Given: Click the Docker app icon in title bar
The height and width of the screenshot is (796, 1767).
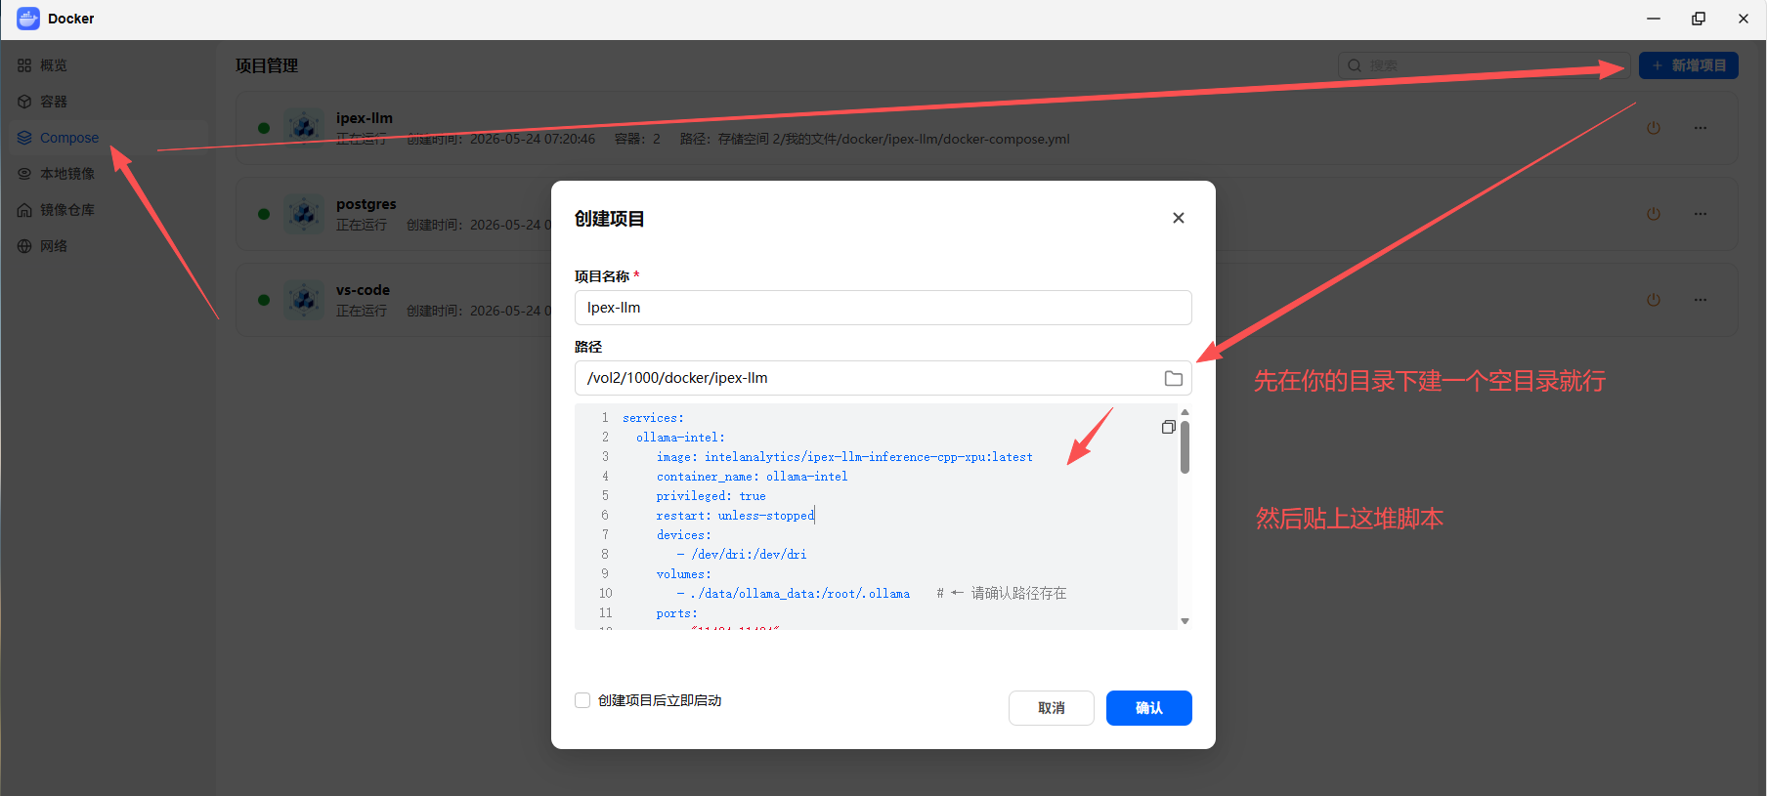Looking at the screenshot, I should click(28, 19).
